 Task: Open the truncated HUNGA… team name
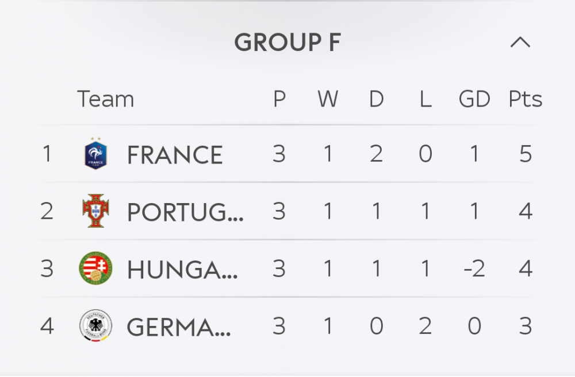click(x=182, y=270)
